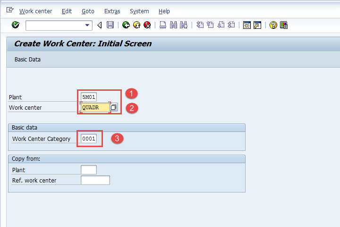Screen dimensions: 340x227
Task: Select the Plant field containing 5M01
Action: point(89,97)
